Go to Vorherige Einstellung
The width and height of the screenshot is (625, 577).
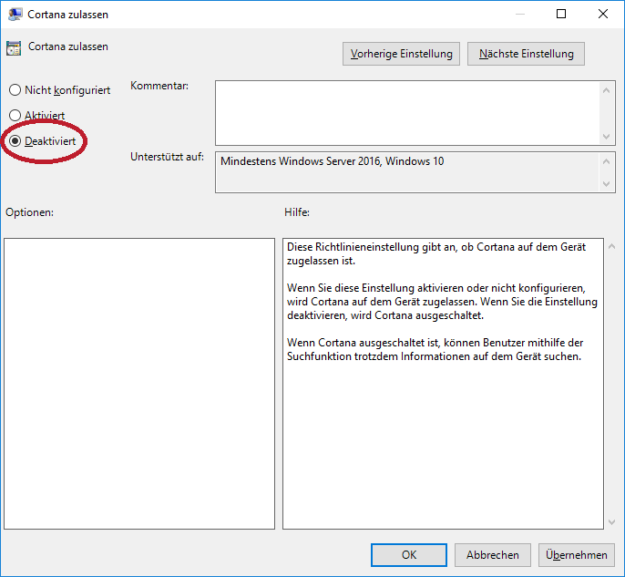click(x=401, y=54)
